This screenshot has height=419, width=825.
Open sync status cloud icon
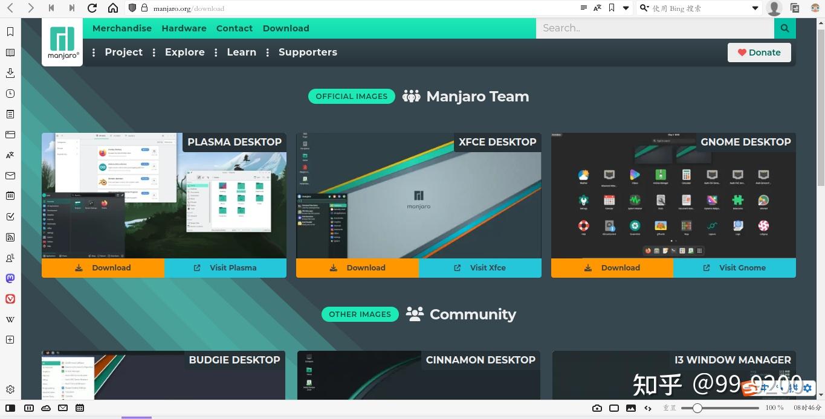point(46,408)
